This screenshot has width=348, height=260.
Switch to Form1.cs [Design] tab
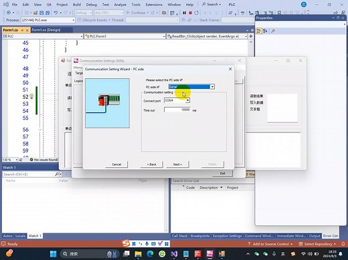(46, 30)
